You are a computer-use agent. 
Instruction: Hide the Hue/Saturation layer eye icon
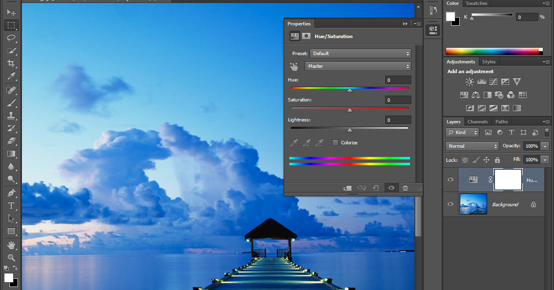[451, 179]
